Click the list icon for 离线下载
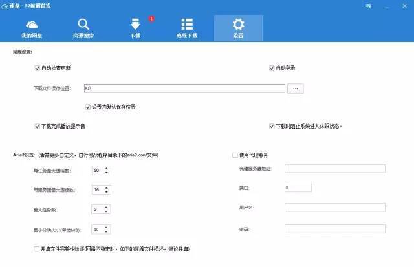 [x=187, y=24]
